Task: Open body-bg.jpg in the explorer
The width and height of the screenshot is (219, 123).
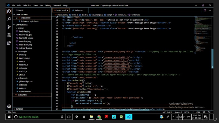Action: click(x=24, y=31)
